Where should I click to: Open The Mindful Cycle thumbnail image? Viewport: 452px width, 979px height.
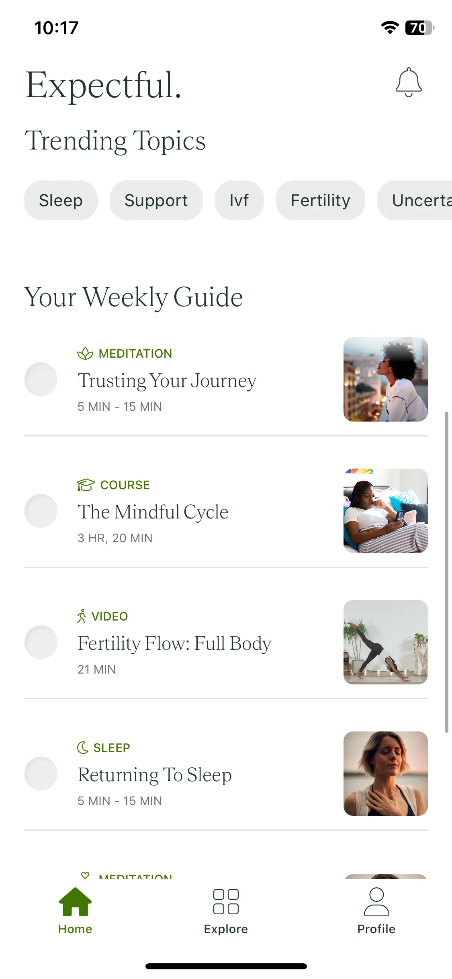click(x=386, y=511)
